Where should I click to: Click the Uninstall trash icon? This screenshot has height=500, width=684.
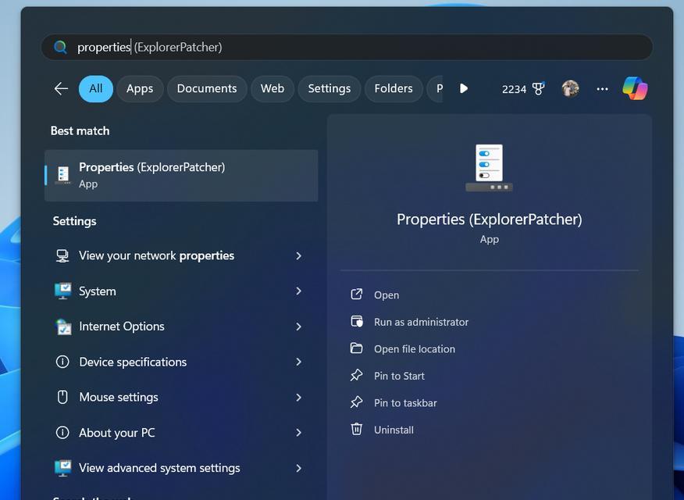pyautogui.click(x=356, y=429)
